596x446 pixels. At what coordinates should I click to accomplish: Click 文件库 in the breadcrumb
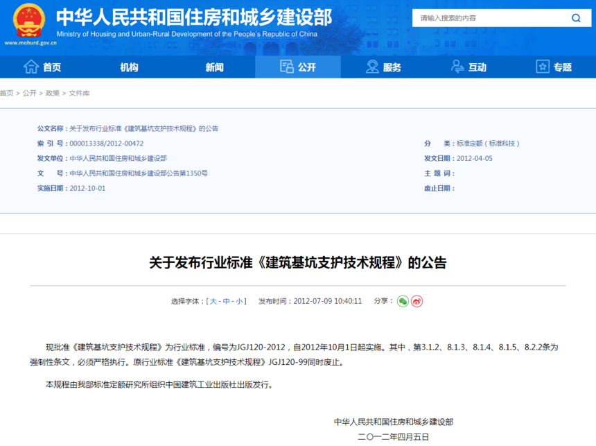click(79, 93)
